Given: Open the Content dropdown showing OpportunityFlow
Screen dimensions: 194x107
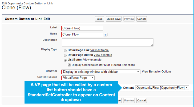Looking at the screenshot, I should tap(162, 88).
